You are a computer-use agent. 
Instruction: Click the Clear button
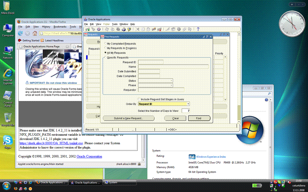click(175, 118)
